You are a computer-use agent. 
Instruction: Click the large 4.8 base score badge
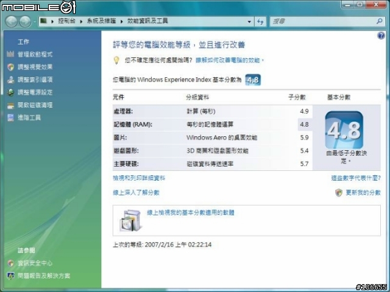pyautogui.click(x=344, y=130)
